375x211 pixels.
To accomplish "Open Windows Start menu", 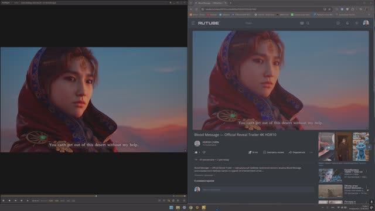I will [x=171, y=207].
